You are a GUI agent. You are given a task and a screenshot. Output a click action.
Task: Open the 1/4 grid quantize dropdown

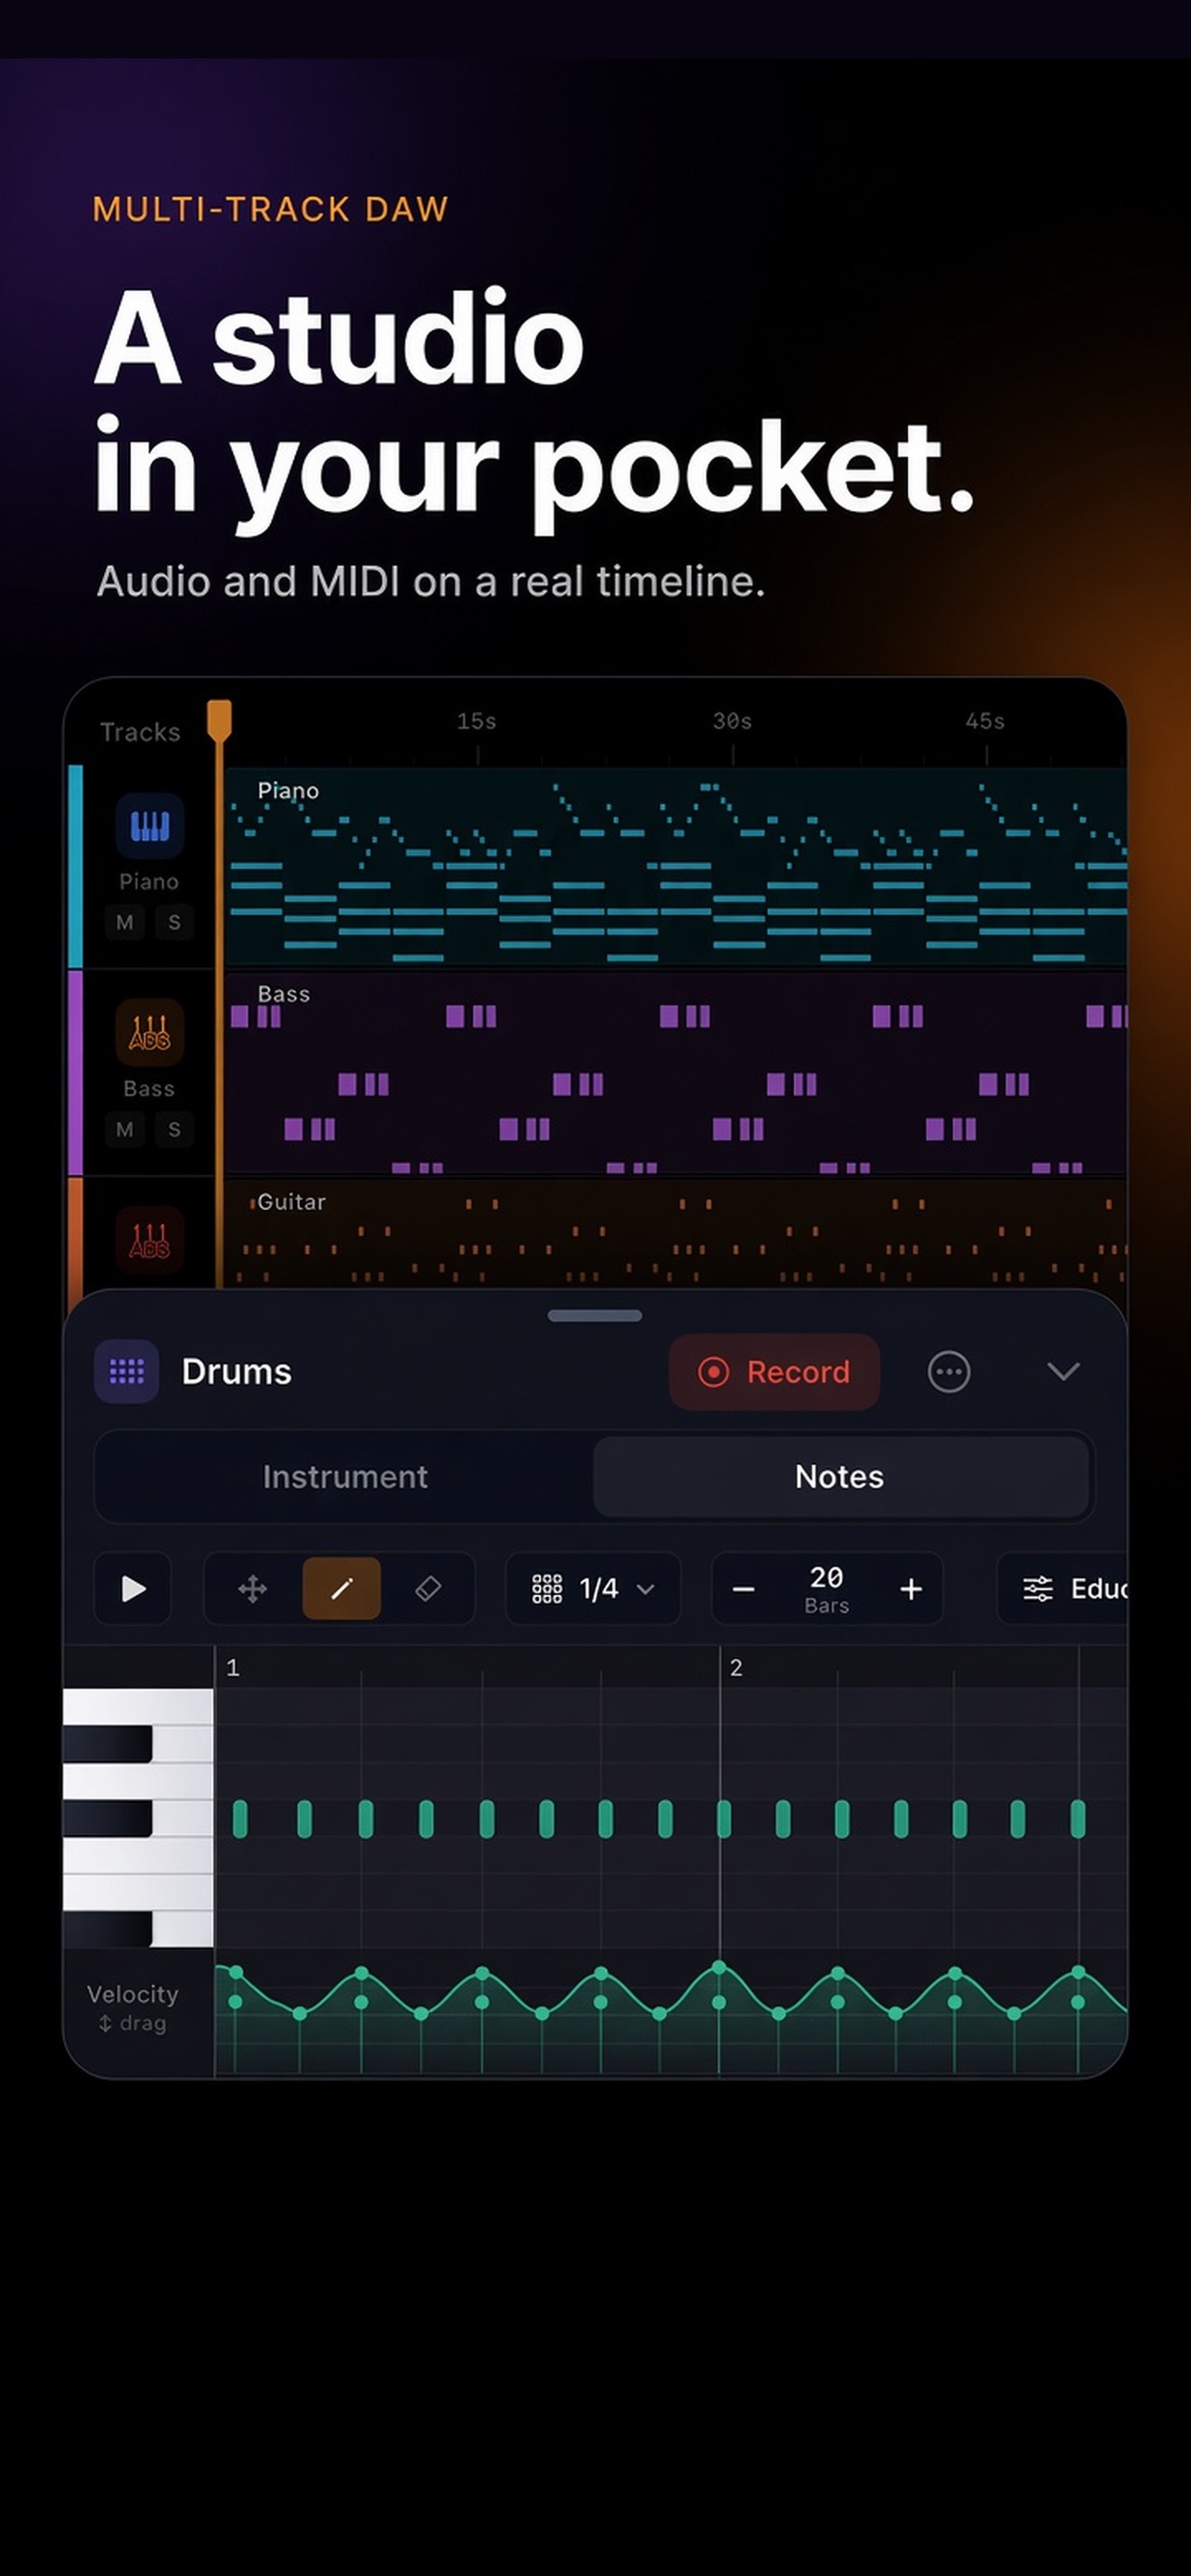[594, 1588]
